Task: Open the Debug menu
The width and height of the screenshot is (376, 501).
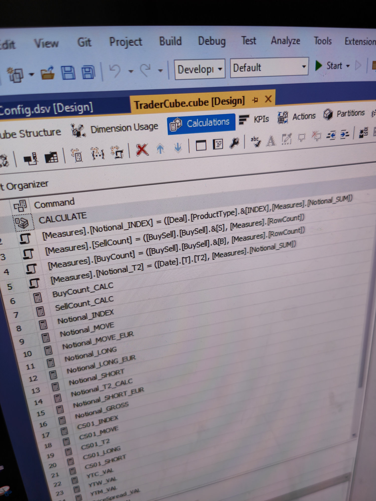Action: click(x=212, y=41)
